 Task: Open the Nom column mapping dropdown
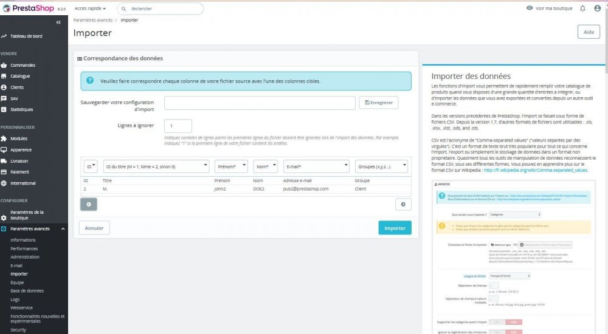coord(266,166)
